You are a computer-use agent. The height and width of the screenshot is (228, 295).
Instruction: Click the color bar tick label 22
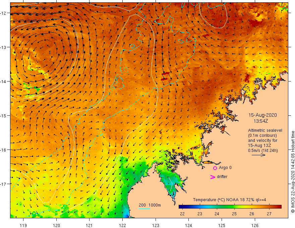pyautogui.click(x=182, y=214)
